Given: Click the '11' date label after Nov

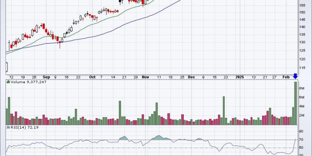Looking at the screenshot, I should pos(159,77).
